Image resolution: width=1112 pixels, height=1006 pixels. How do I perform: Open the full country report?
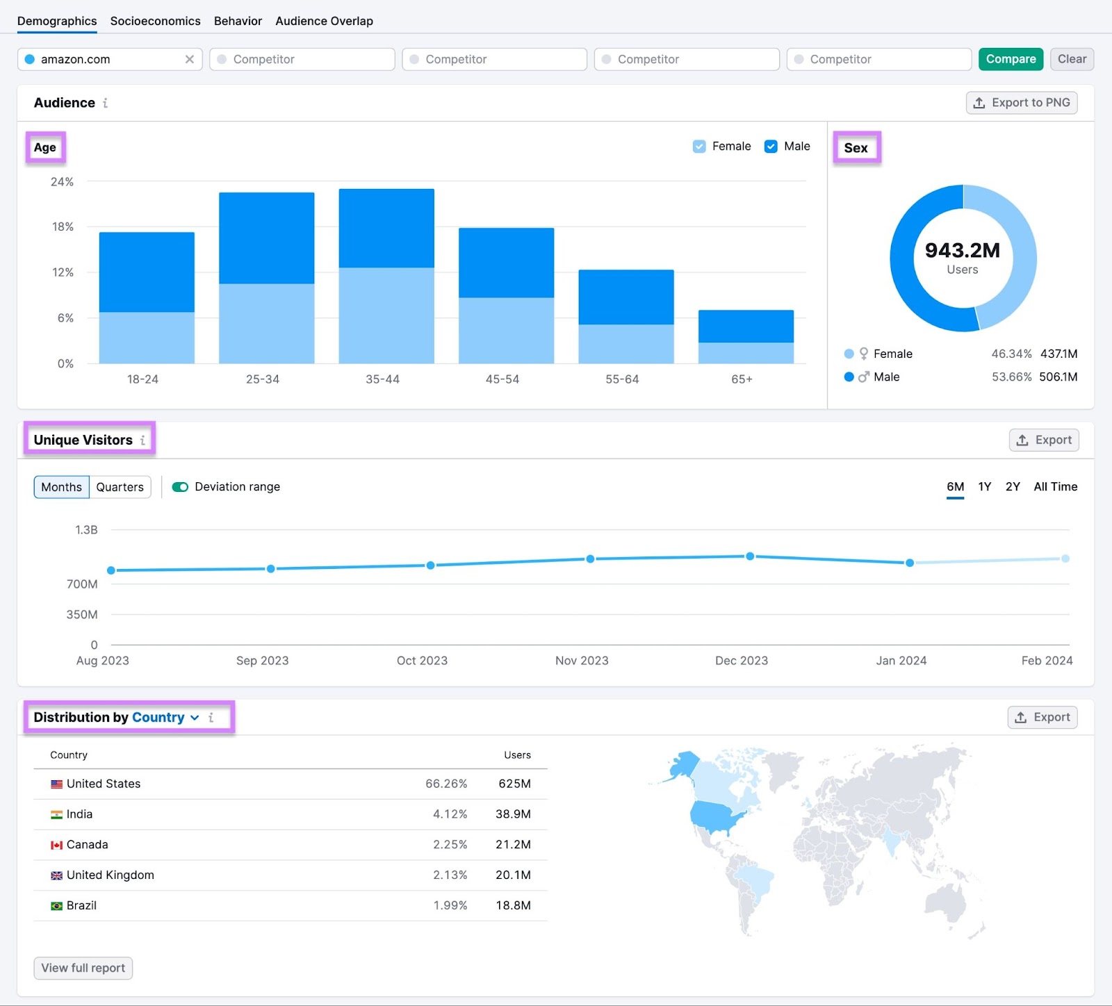coord(82,968)
